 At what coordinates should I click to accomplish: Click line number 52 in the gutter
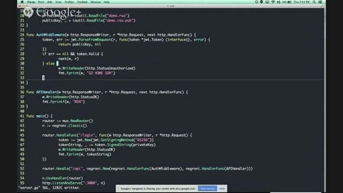click(x=22, y=169)
